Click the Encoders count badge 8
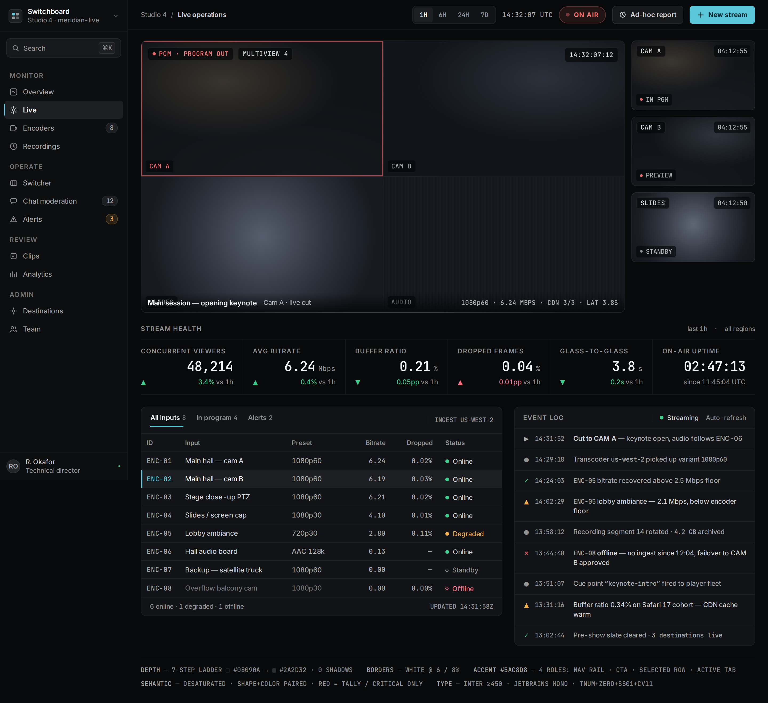Screen dimensions: 768x703 [112, 128]
